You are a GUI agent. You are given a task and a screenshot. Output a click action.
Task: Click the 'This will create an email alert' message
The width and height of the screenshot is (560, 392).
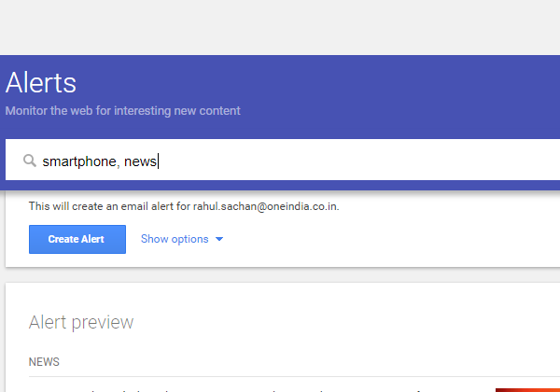[184, 206]
